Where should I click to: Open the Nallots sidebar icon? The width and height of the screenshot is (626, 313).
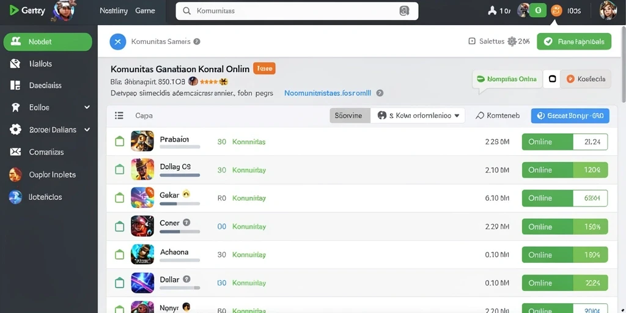click(15, 64)
